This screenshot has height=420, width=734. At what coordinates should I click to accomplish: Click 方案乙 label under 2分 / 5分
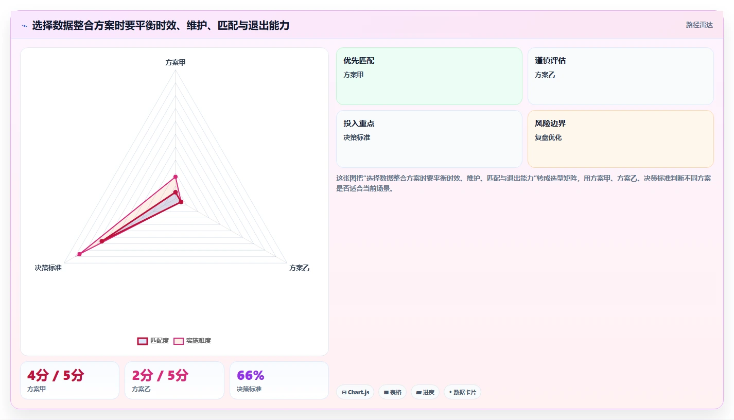pyautogui.click(x=142, y=389)
